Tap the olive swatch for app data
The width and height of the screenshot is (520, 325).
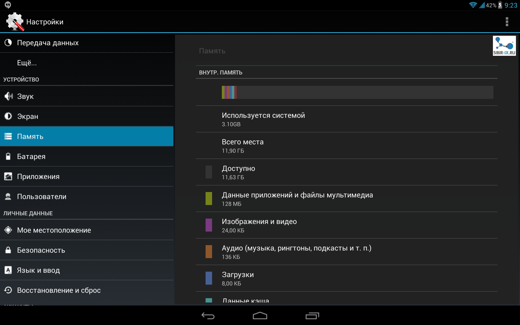tap(209, 199)
